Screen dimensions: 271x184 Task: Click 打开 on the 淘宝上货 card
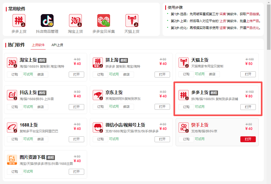coord(76,75)
